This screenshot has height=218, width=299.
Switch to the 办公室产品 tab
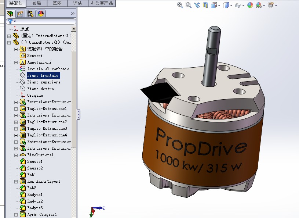pyautogui.click(x=102, y=3)
